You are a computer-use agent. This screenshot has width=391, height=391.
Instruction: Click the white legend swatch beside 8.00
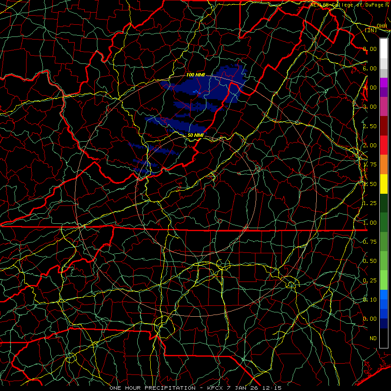point(384,48)
